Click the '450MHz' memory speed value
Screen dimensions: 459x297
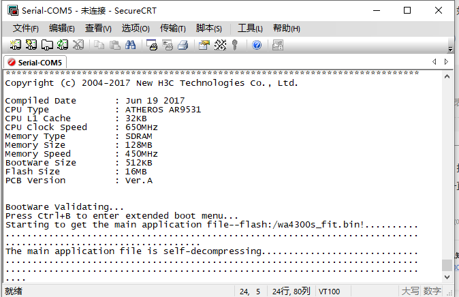coord(142,154)
